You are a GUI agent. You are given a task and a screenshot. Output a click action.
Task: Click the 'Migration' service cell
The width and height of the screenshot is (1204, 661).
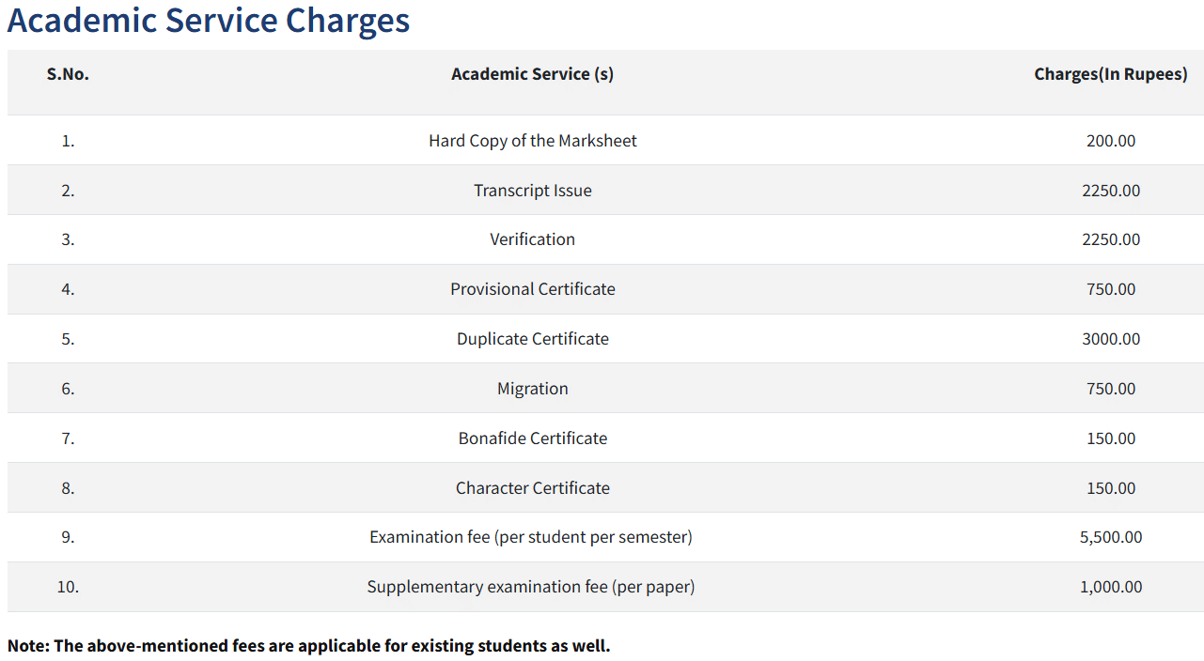[x=533, y=389]
